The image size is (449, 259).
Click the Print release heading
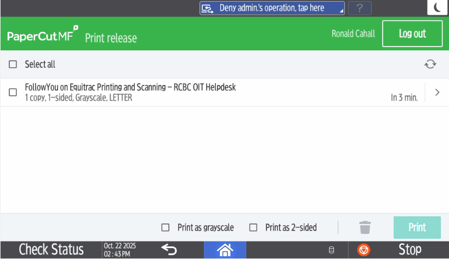point(111,38)
